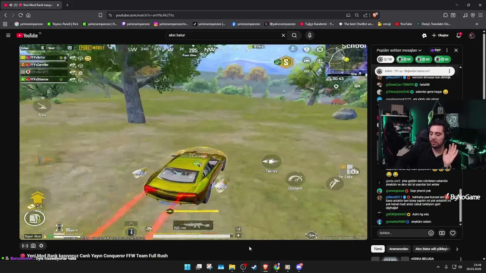
Task: Open the 0XP crown badge
Action: pyautogui.click(x=436, y=50)
